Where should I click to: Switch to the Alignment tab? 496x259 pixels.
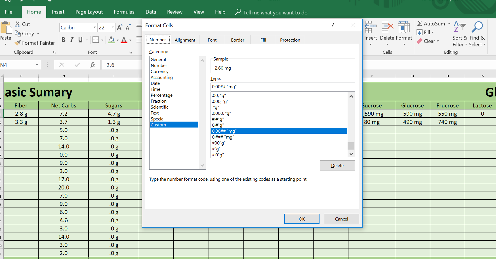[x=185, y=40]
